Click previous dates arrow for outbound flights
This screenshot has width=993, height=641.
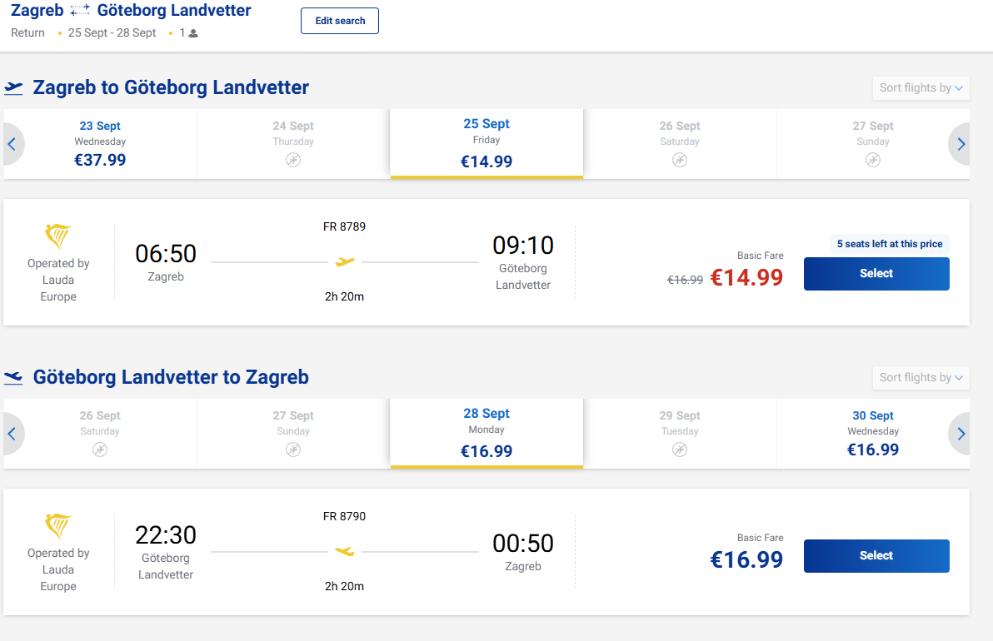tap(12, 144)
